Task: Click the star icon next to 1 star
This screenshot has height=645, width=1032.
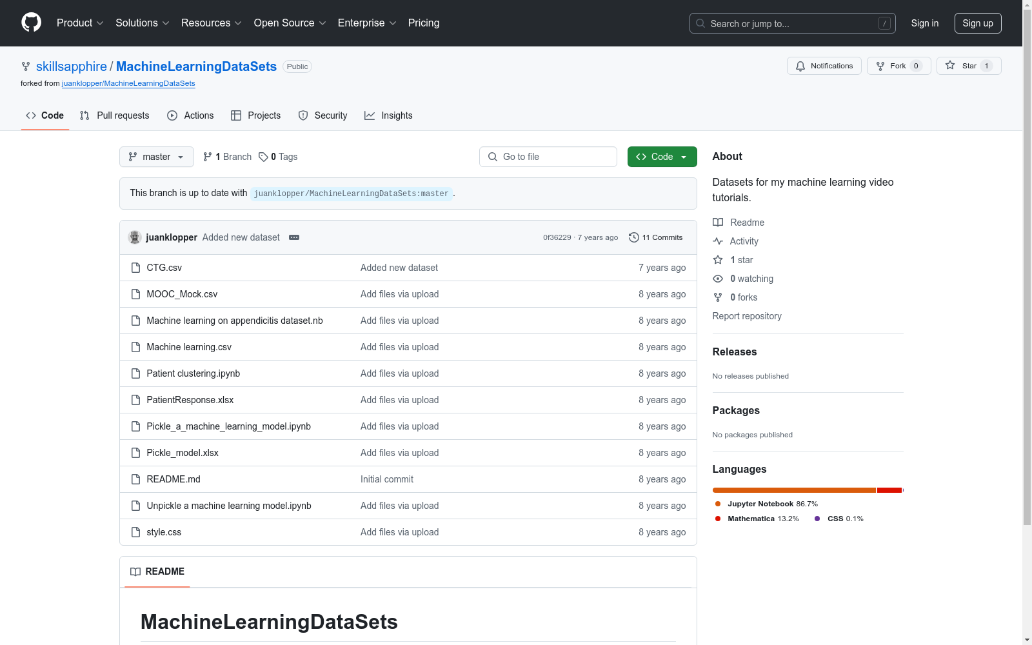Action: click(718, 260)
